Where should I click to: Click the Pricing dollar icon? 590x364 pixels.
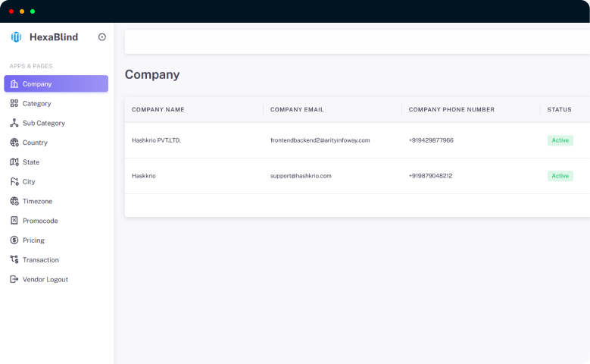coord(14,240)
